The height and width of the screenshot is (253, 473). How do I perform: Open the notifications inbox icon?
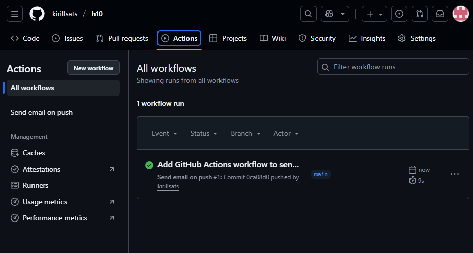coord(440,14)
